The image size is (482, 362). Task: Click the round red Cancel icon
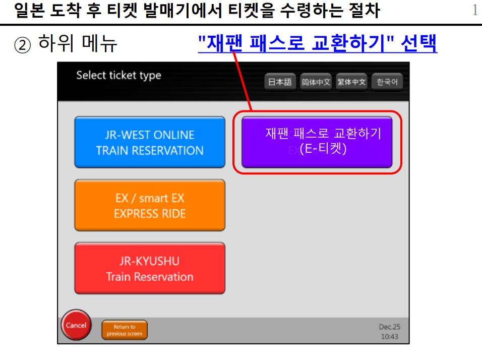pyautogui.click(x=76, y=325)
